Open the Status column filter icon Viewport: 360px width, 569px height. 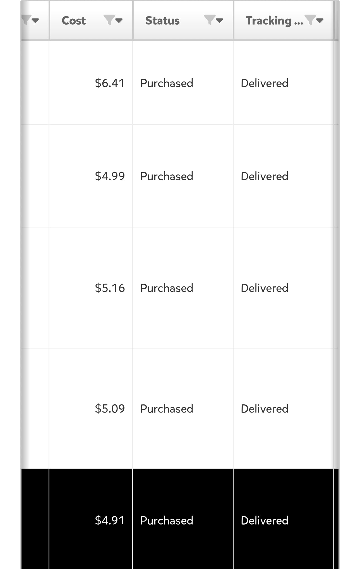tap(213, 20)
